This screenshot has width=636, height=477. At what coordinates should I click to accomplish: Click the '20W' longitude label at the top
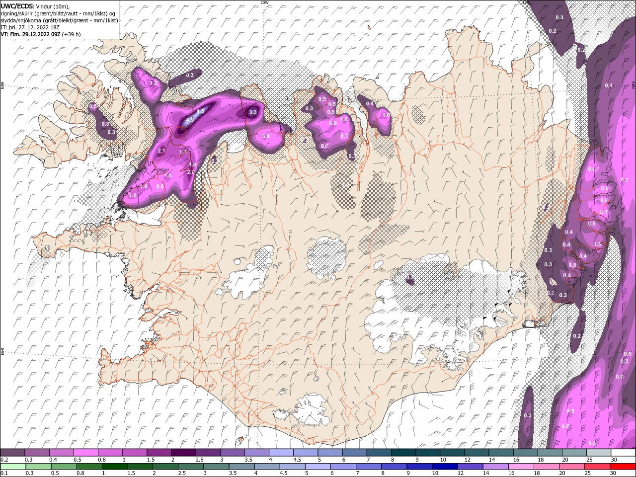tap(264, 2)
